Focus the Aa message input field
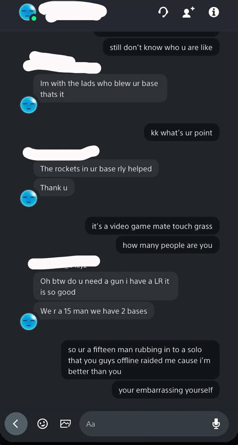The height and width of the screenshot is (445, 238). (154, 424)
